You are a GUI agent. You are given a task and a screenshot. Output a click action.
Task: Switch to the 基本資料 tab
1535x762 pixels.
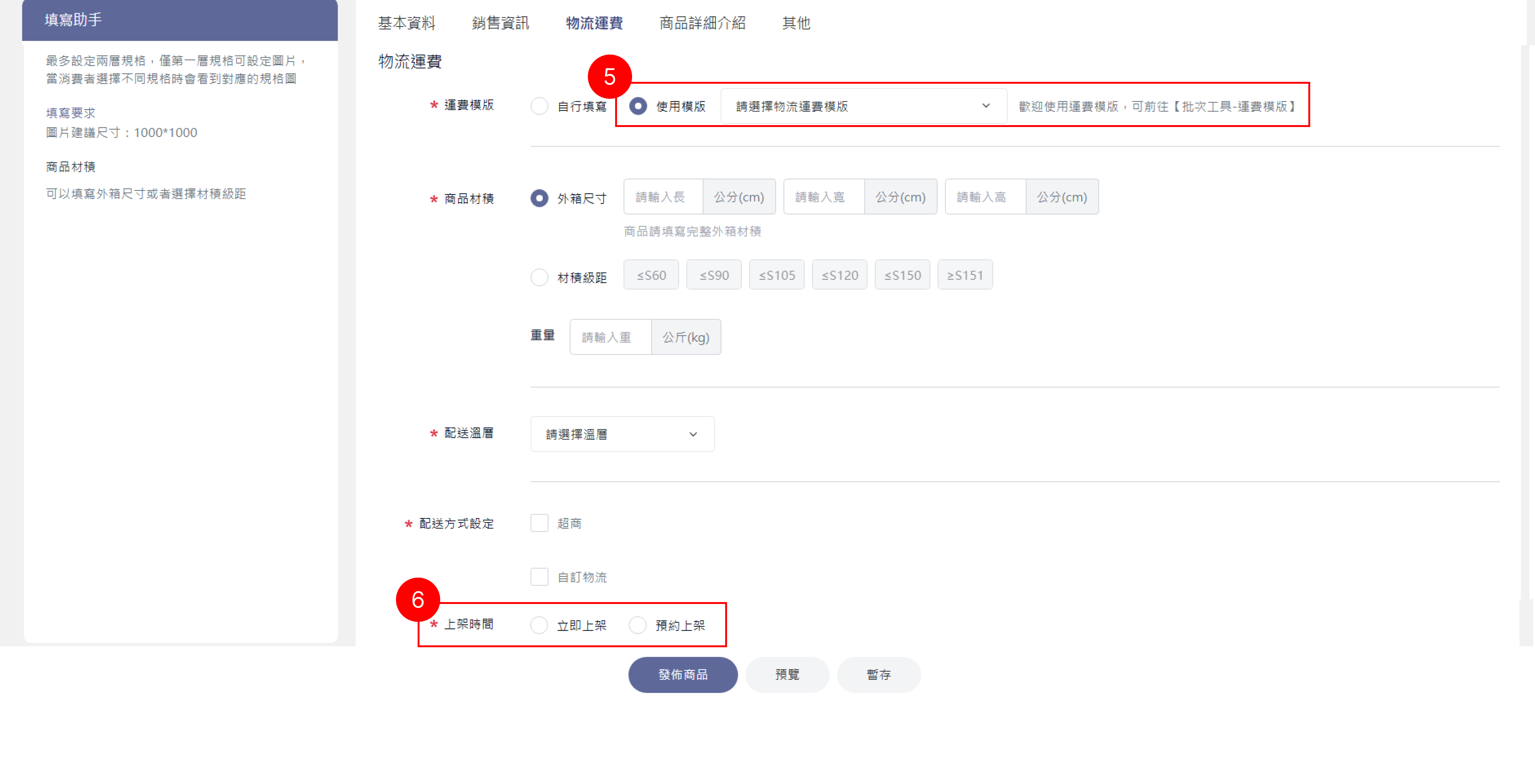406,23
